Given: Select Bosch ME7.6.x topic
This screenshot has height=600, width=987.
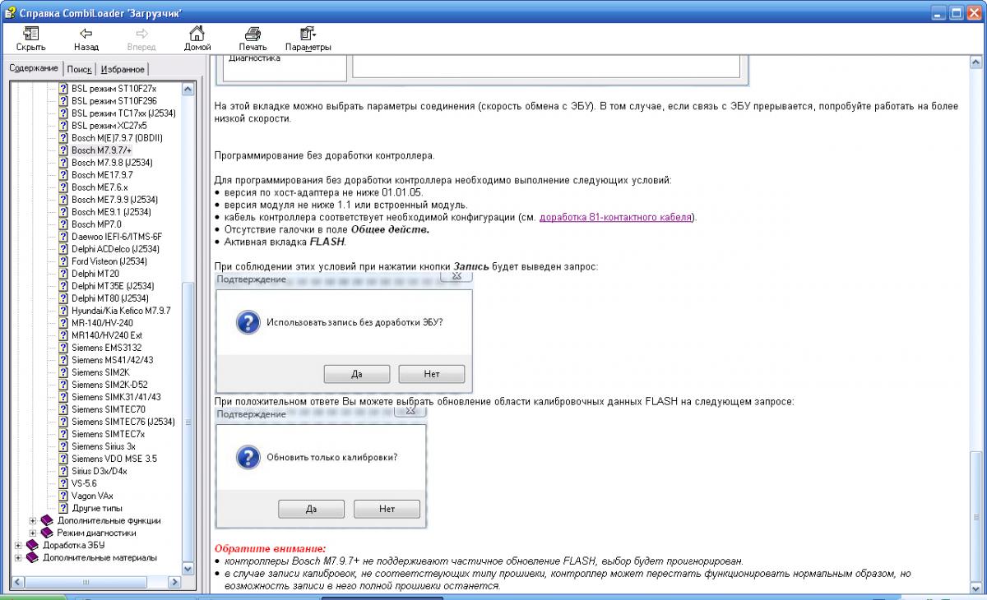Looking at the screenshot, I should point(99,187).
